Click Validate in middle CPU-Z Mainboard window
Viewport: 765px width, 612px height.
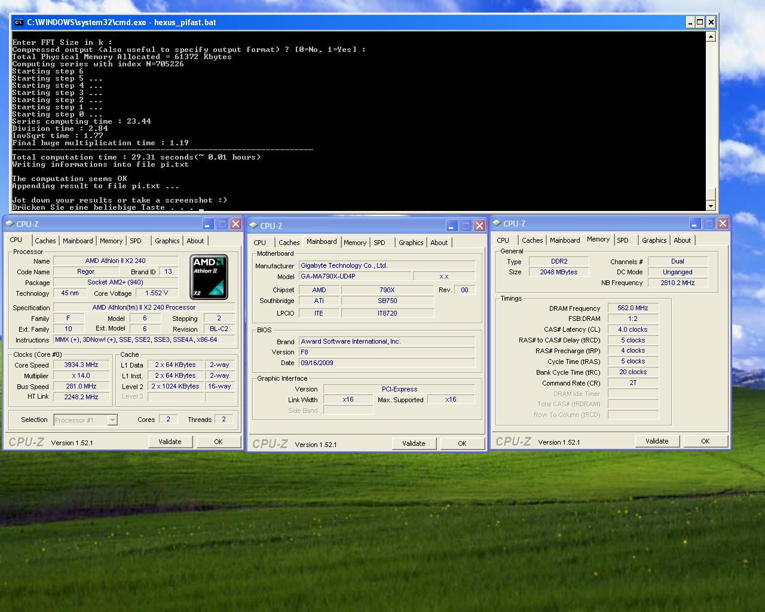pyautogui.click(x=414, y=443)
